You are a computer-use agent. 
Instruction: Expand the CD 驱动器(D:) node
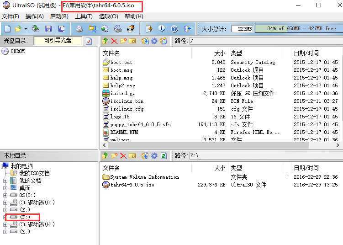point(5,203)
